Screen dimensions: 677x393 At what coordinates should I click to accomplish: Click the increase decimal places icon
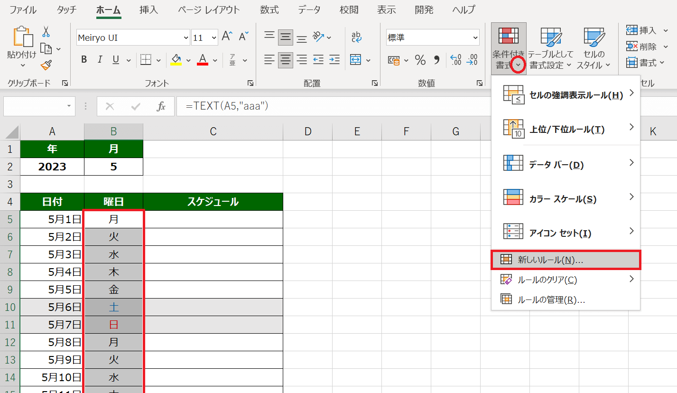455,60
